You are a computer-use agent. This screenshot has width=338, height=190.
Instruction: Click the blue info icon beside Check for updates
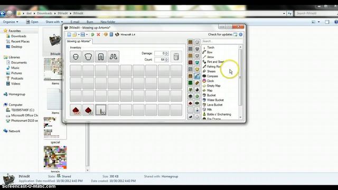coord(241,34)
